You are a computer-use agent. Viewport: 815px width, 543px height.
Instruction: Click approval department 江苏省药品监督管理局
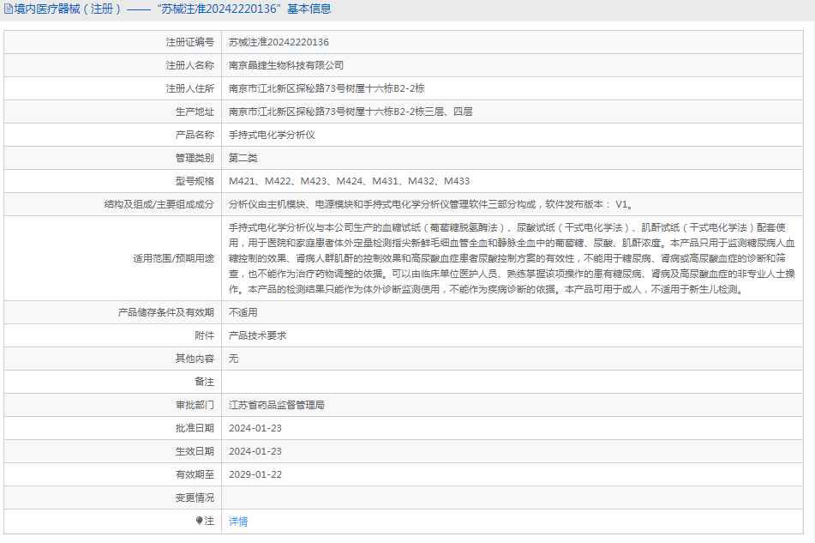[277, 405]
